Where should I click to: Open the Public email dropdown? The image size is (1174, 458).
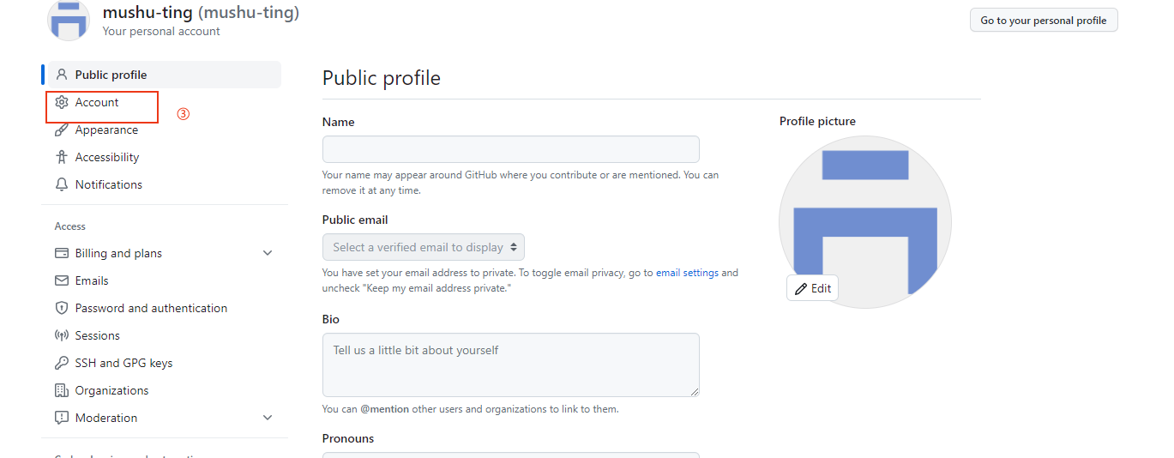[424, 247]
